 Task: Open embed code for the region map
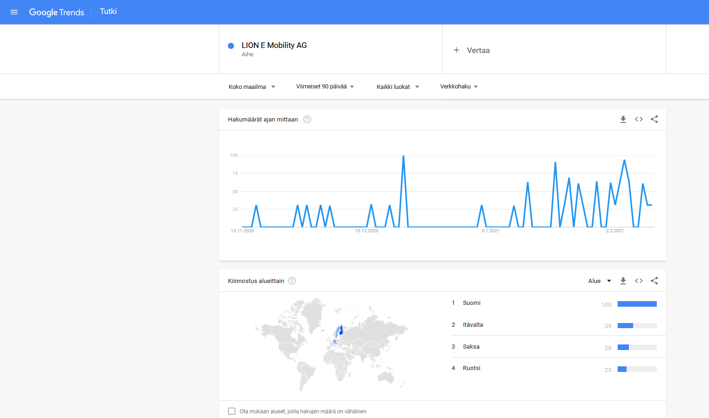[x=639, y=281]
